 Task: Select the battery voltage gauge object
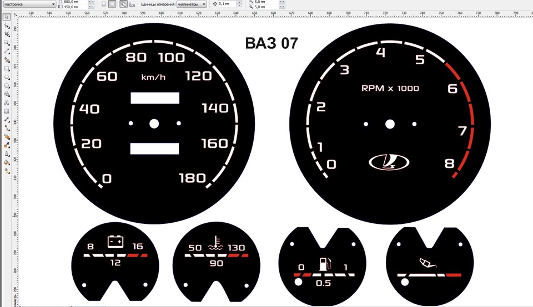(115, 262)
